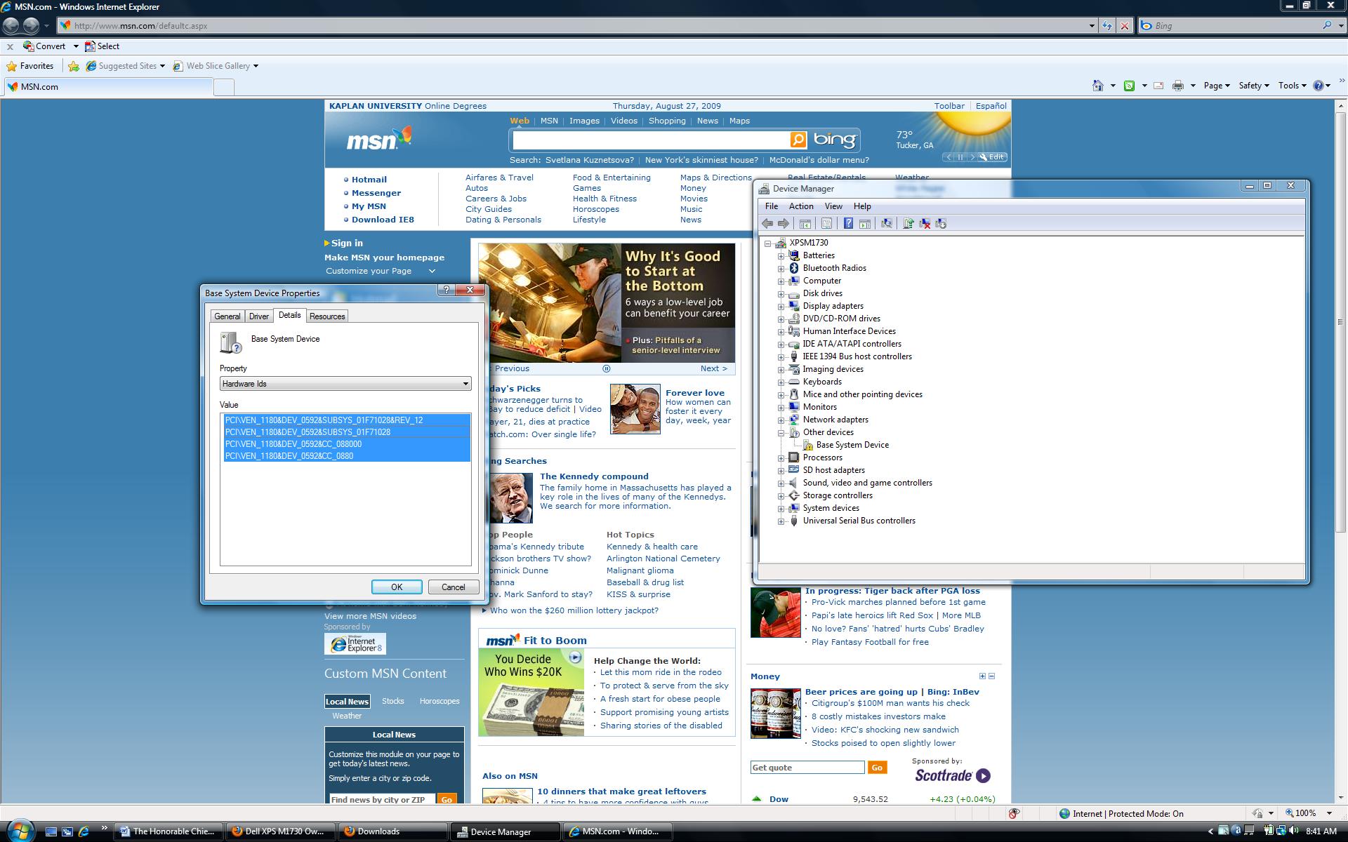Image resolution: width=1348 pixels, height=842 pixels.
Task: Click the Dell XPS M1730 Firefox taskbar button
Action: click(x=282, y=831)
